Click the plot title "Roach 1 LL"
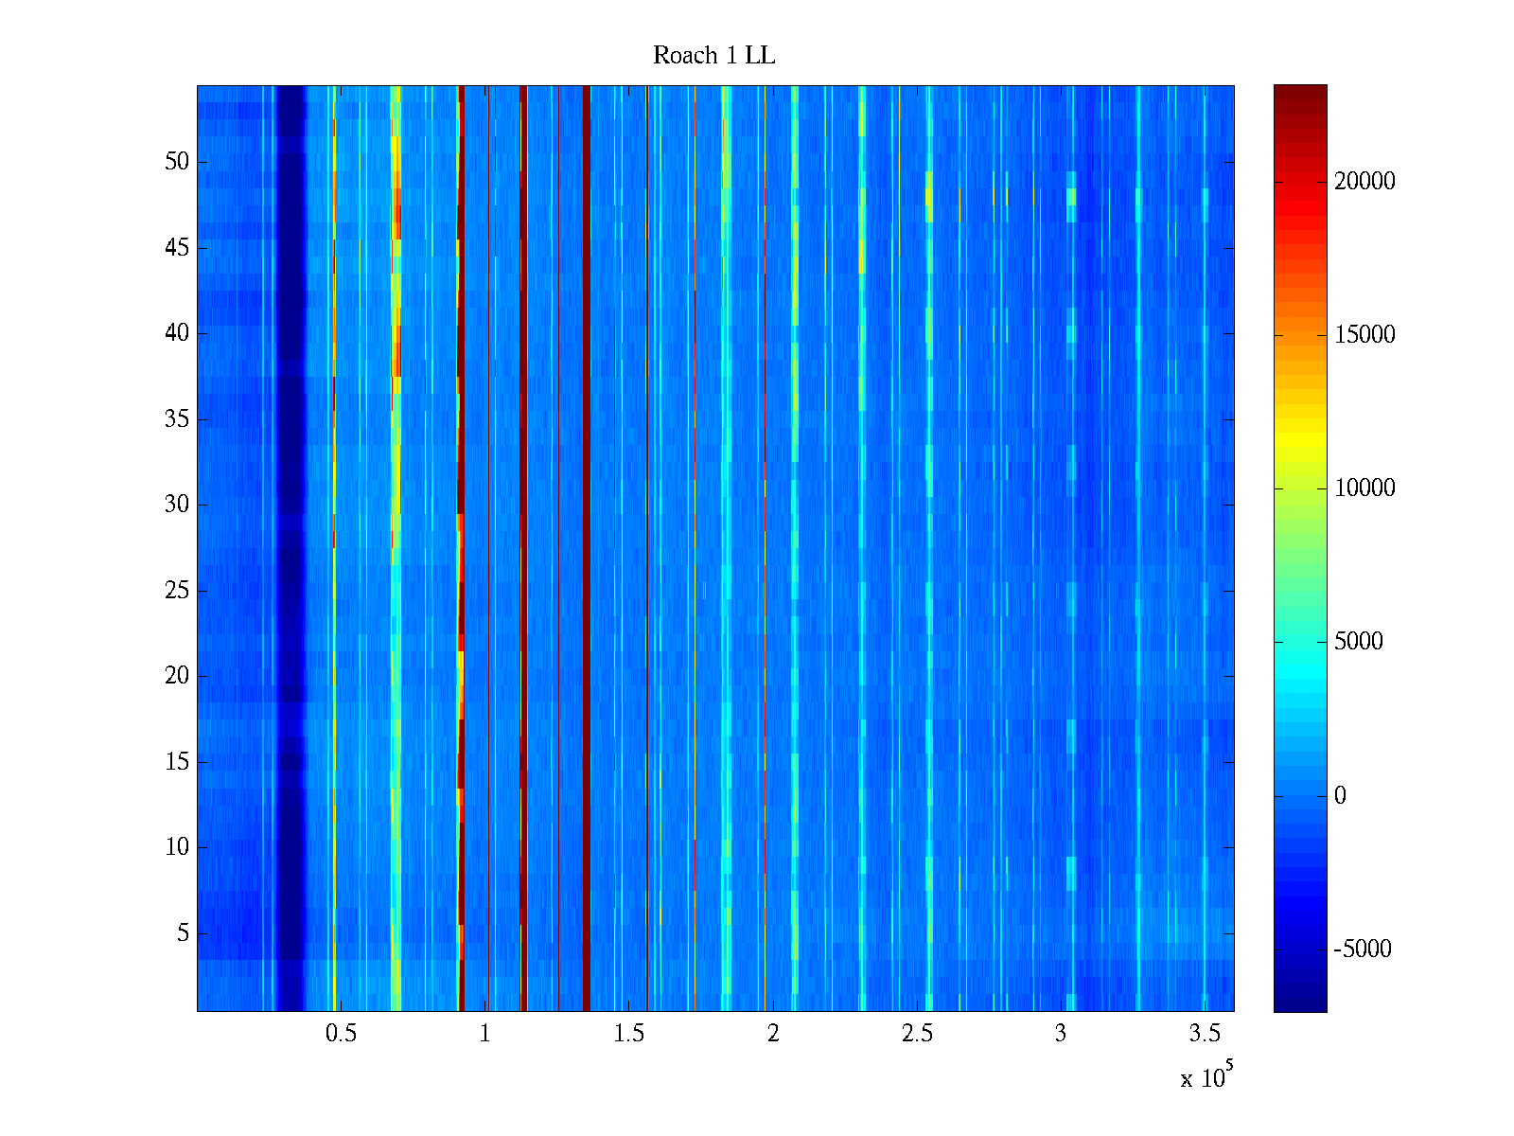 [x=713, y=56]
